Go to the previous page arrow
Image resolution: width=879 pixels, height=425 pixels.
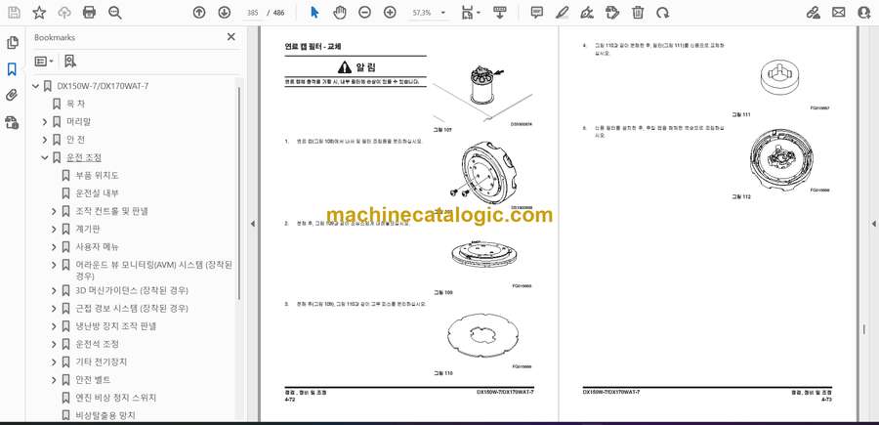pos(199,13)
